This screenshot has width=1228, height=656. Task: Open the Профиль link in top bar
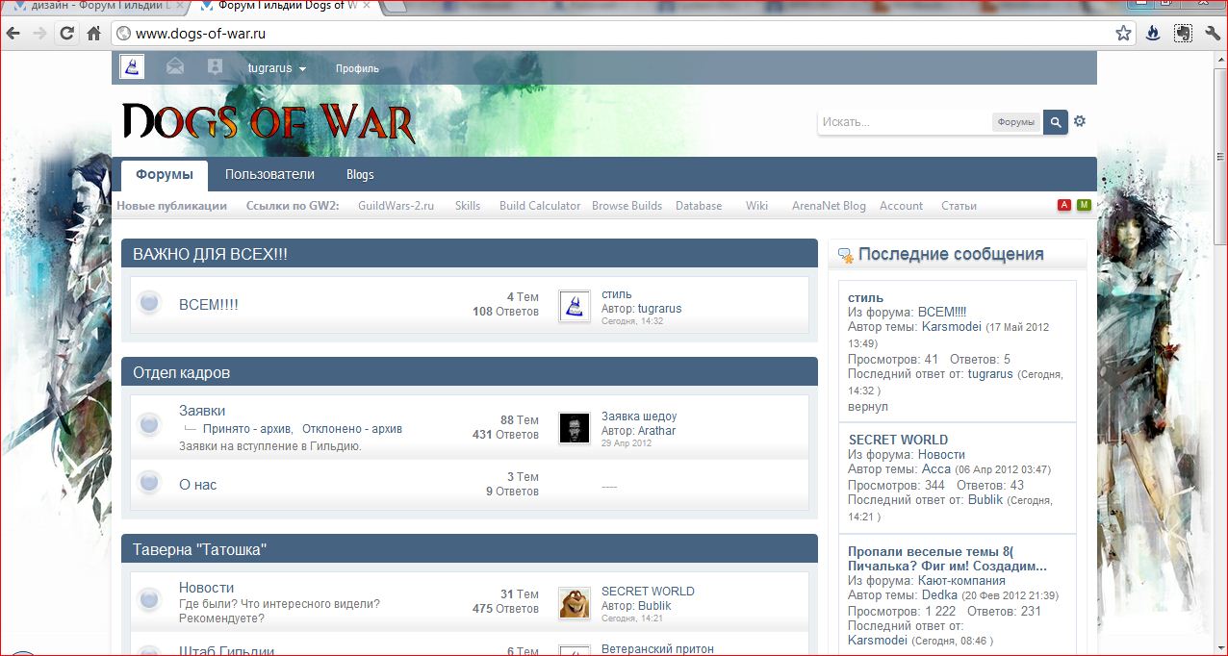(357, 68)
